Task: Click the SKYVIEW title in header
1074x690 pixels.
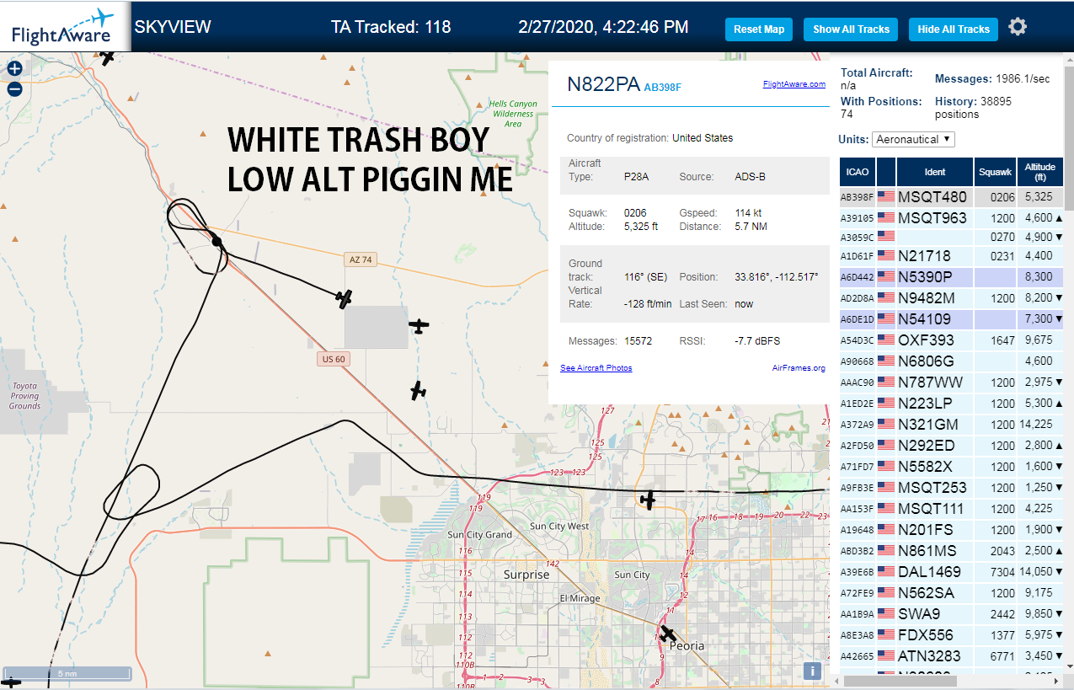Action: (173, 27)
